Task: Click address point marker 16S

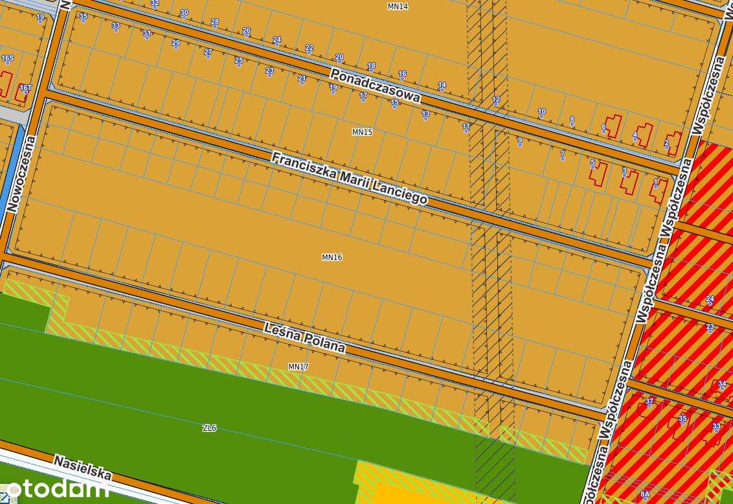Action: 8,60
